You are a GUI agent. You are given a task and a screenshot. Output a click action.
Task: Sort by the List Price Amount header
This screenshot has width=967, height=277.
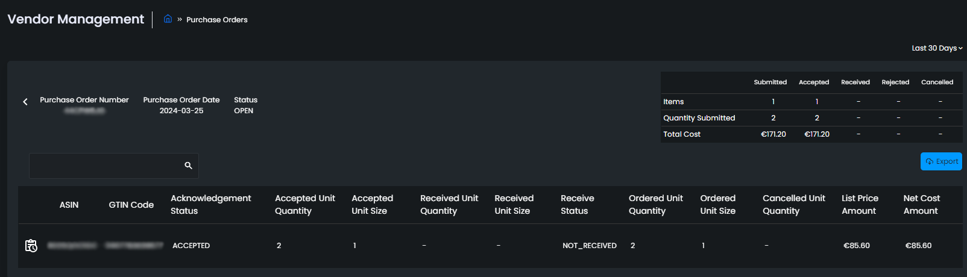[860, 205]
